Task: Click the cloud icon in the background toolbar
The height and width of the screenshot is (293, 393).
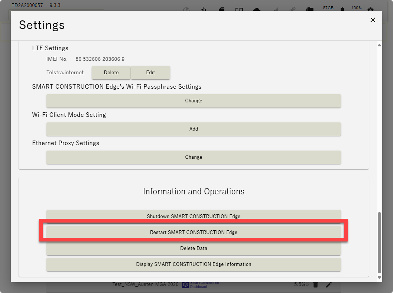Action: pyautogui.click(x=257, y=10)
